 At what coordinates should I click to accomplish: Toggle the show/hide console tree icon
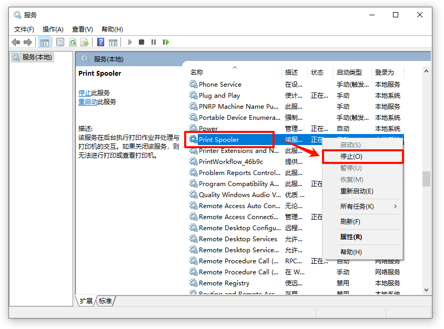pyautogui.click(x=45, y=42)
